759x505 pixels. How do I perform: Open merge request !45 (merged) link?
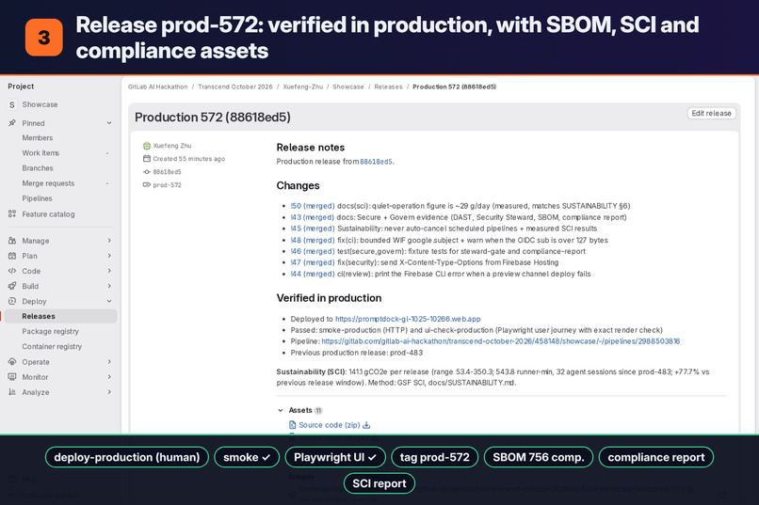tap(313, 229)
